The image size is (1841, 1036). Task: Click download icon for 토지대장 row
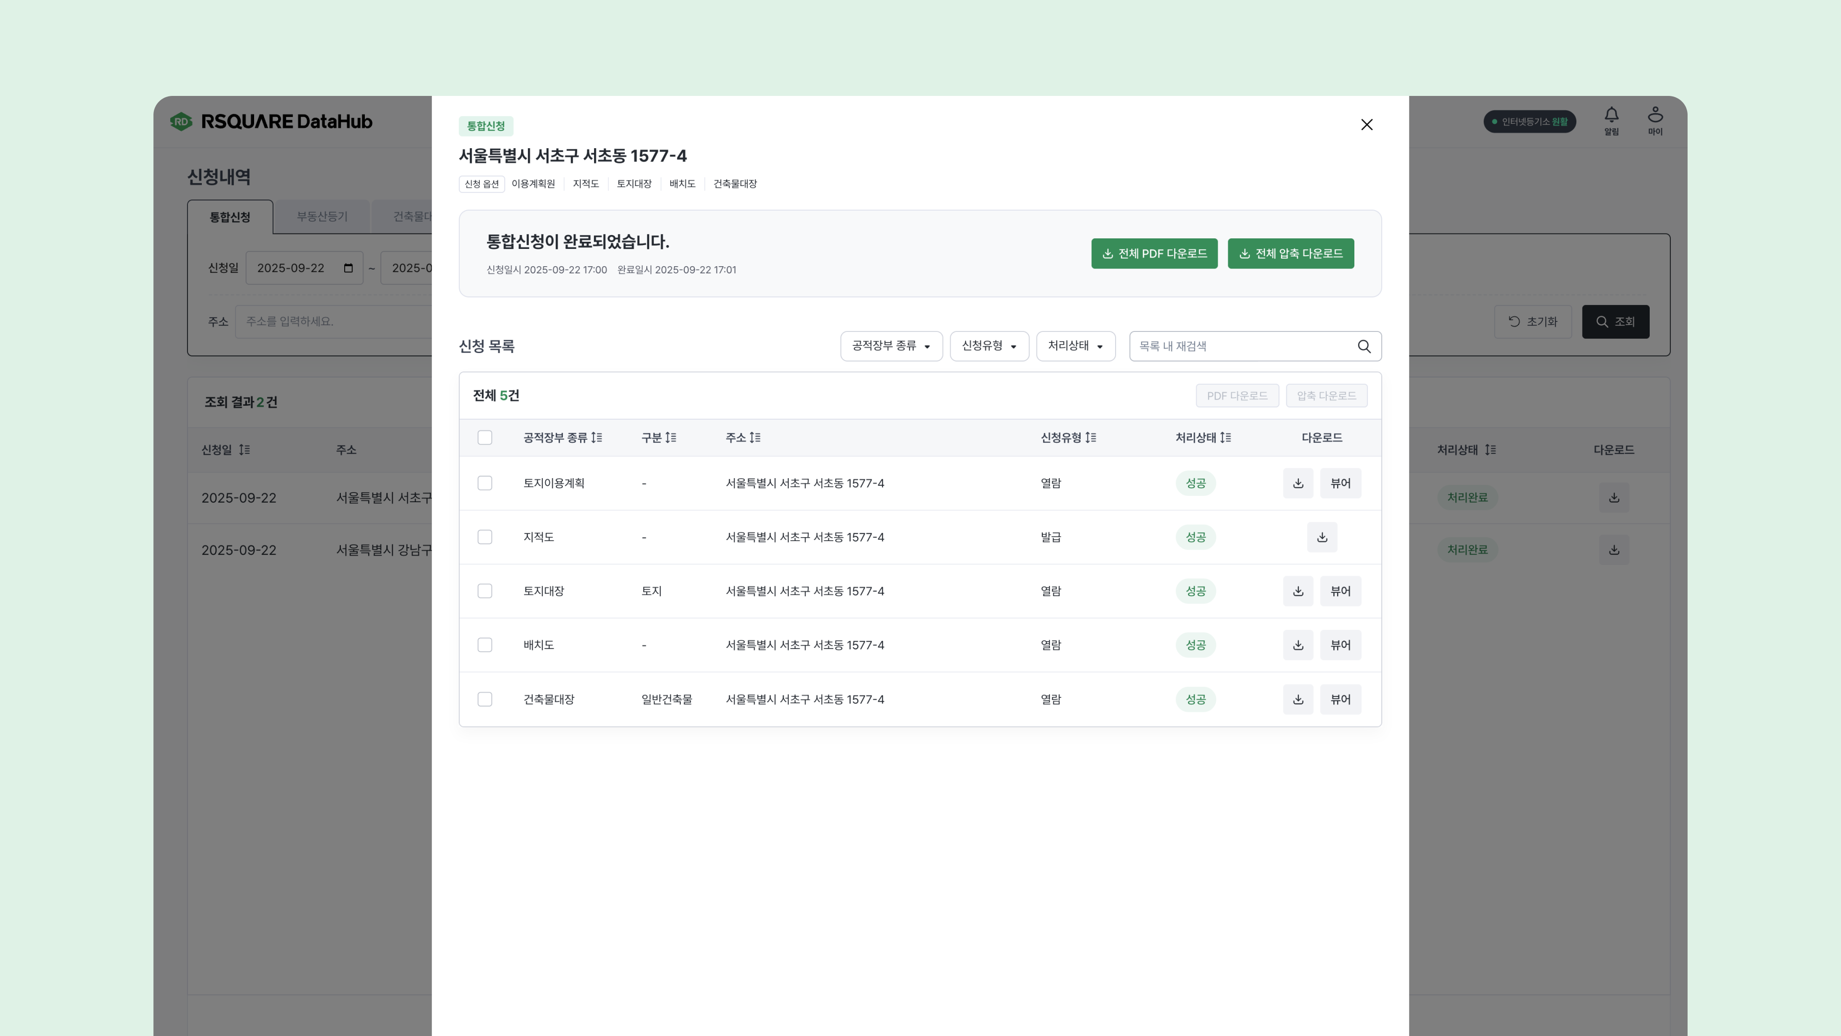point(1298,591)
